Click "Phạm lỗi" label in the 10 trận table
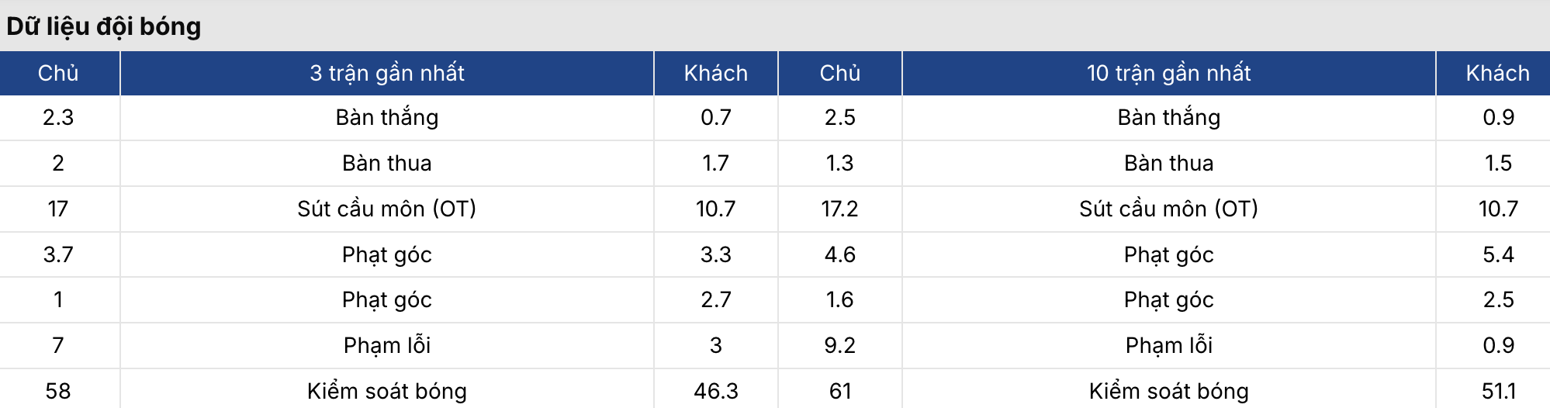Viewport: 1550px width, 408px height. click(x=1169, y=345)
